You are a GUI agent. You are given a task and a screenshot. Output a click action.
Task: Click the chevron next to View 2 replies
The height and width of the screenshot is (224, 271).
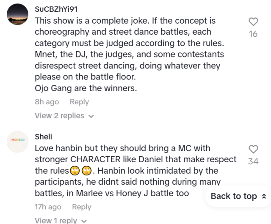coord(91,116)
